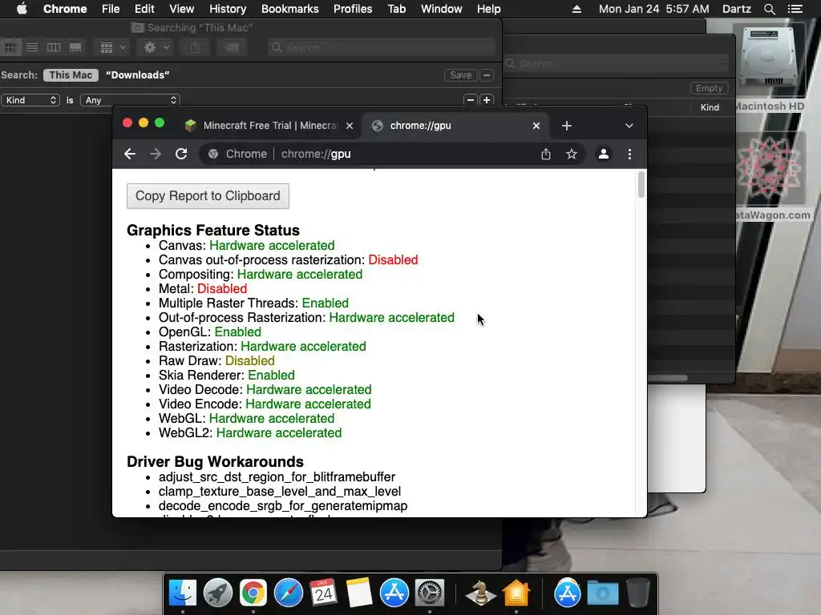Open the Chrome profile avatar menu

tap(604, 154)
